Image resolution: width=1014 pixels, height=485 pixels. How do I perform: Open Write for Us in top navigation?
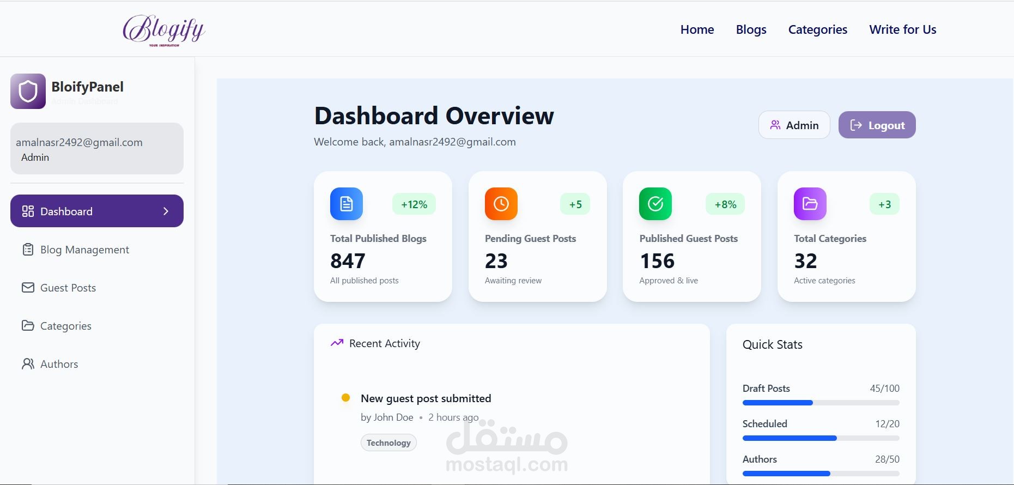coord(903,29)
